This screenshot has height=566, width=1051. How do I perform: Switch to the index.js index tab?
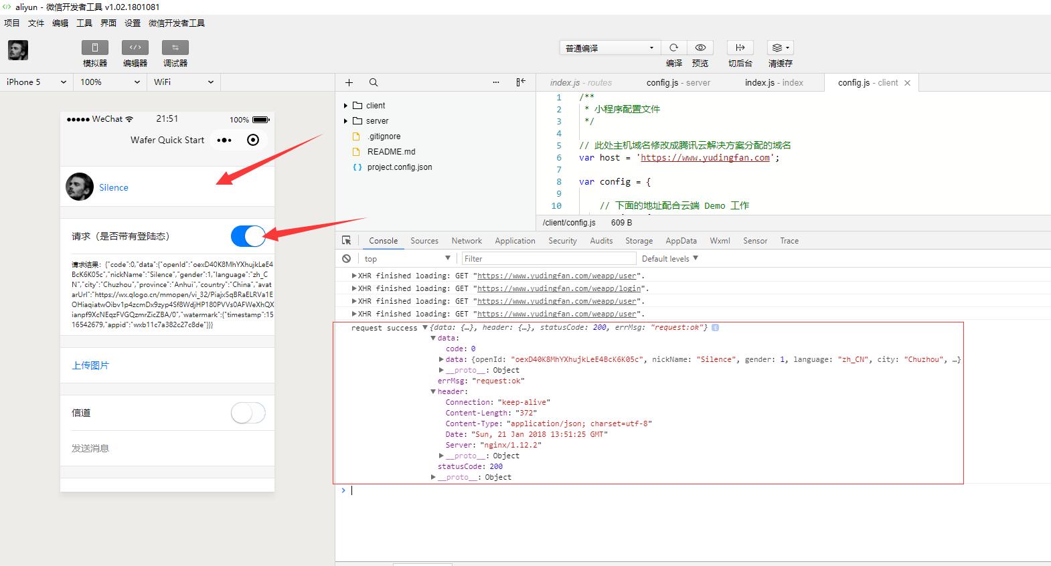[774, 82]
